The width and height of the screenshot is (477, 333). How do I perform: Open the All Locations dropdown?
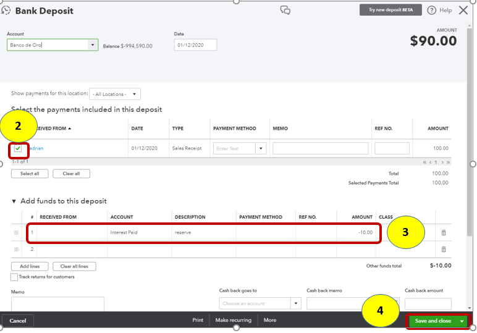[x=115, y=94]
